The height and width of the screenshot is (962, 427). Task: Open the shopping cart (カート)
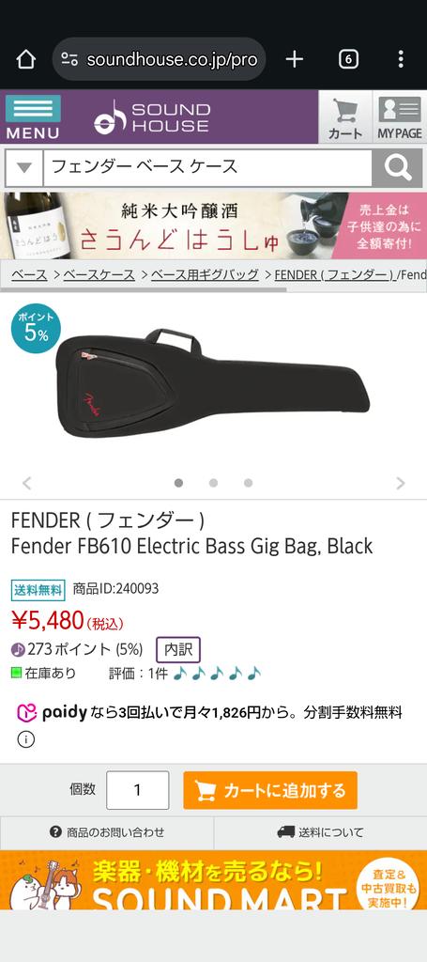[345, 117]
